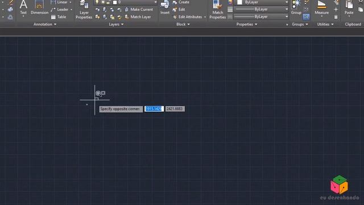The image size is (364, 205).
Task: Open Layer Properties manager
Action: point(84,10)
